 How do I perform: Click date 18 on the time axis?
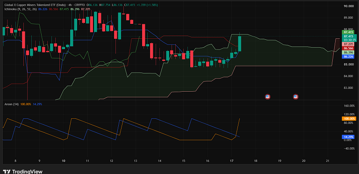256,160
